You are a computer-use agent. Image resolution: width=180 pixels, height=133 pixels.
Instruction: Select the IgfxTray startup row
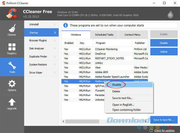pos(83,86)
